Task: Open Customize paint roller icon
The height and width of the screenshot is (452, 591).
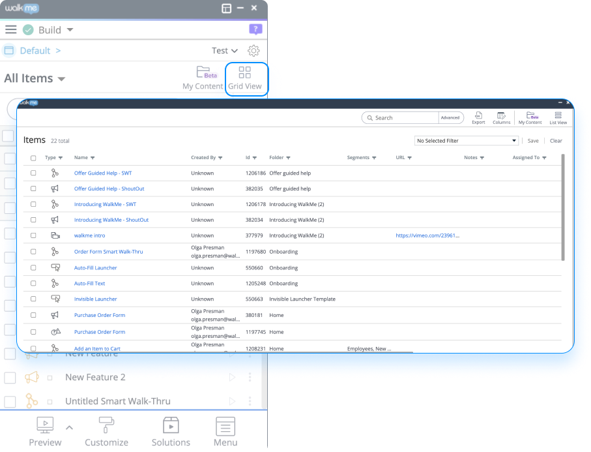Action: pyautogui.click(x=106, y=425)
